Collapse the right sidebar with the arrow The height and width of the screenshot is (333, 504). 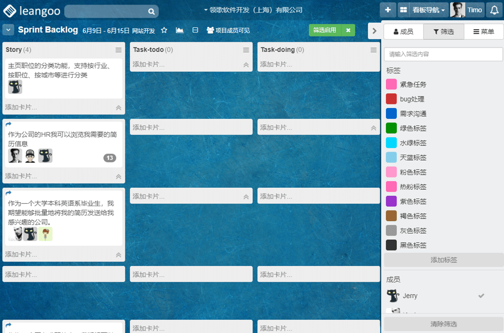click(374, 31)
